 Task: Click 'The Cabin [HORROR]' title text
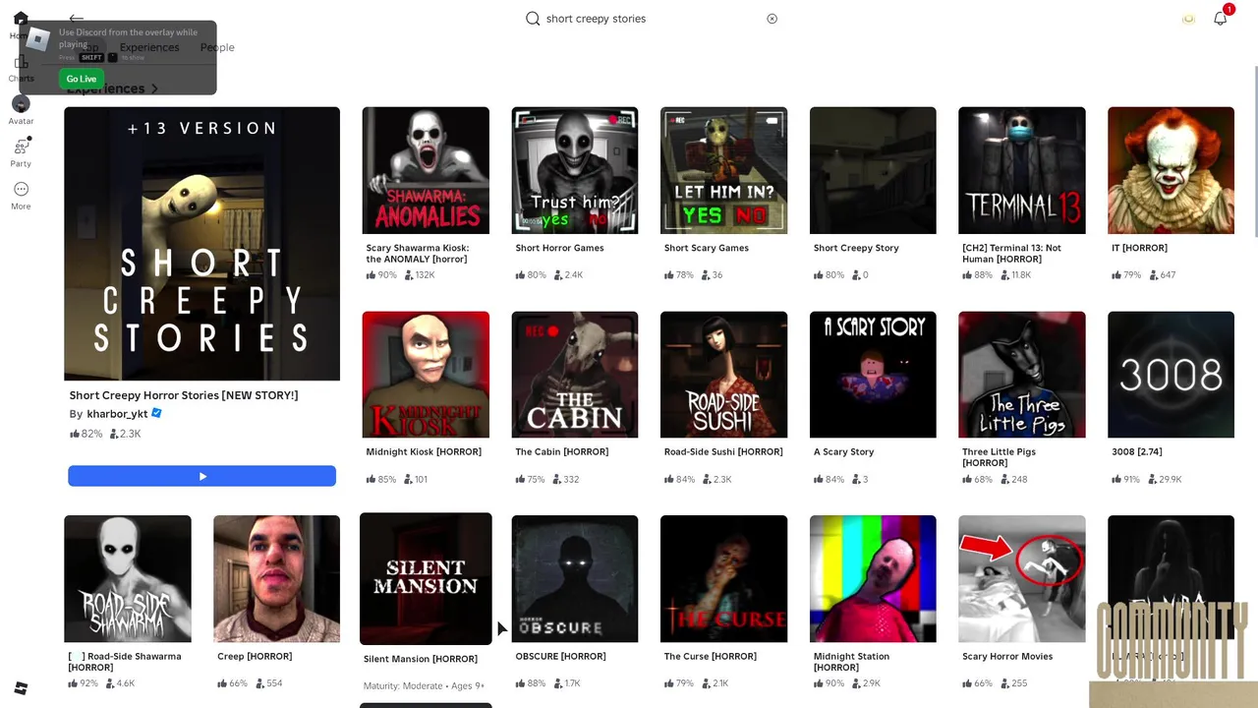pyautogui.click(x=561, y=452)
